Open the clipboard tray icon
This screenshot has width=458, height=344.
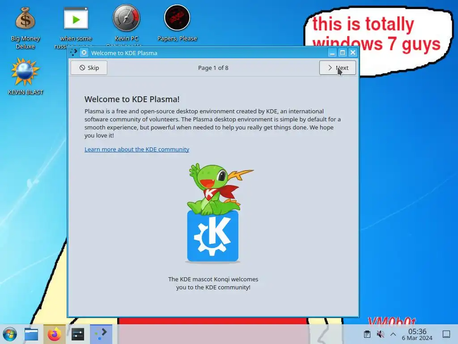pos(367,334)
